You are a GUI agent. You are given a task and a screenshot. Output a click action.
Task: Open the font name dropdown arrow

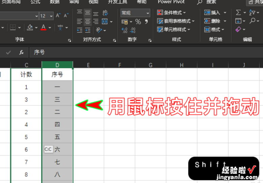coord(37,16)
